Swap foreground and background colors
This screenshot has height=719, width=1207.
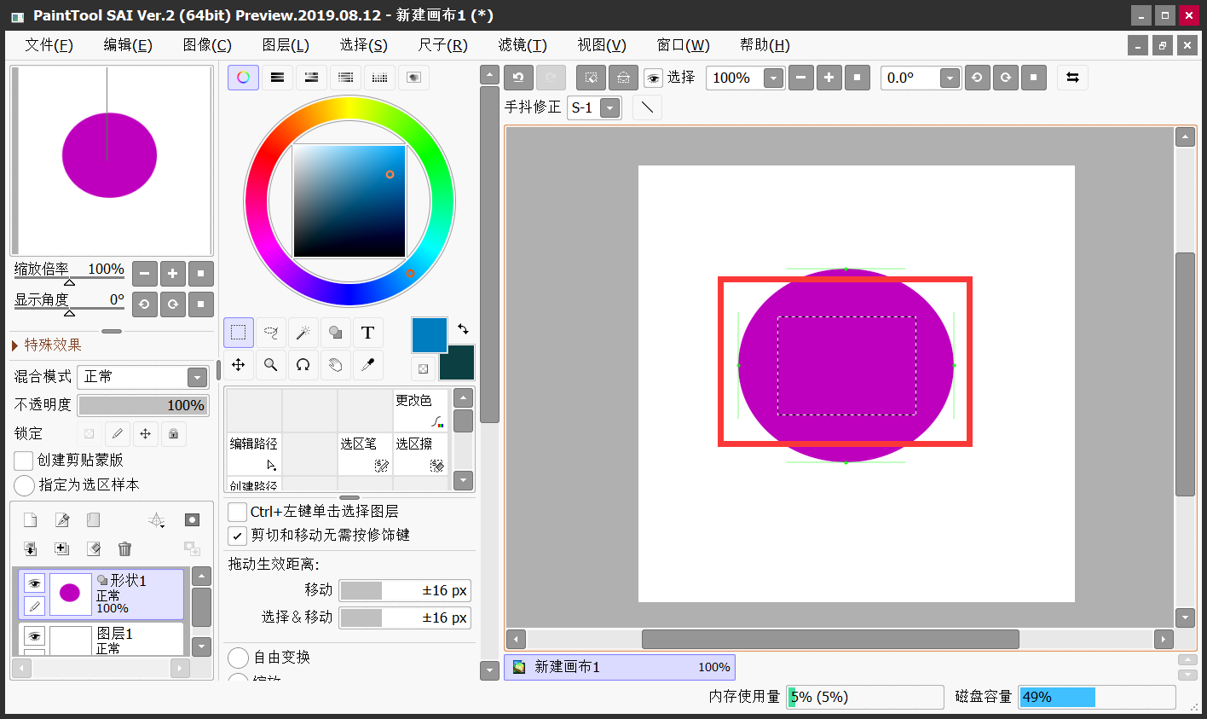463,328
